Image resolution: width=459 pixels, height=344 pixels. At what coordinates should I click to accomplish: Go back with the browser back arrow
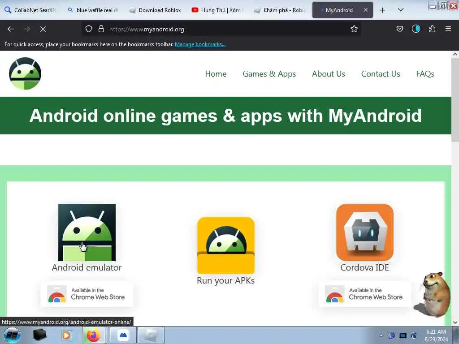click(11, 29)
